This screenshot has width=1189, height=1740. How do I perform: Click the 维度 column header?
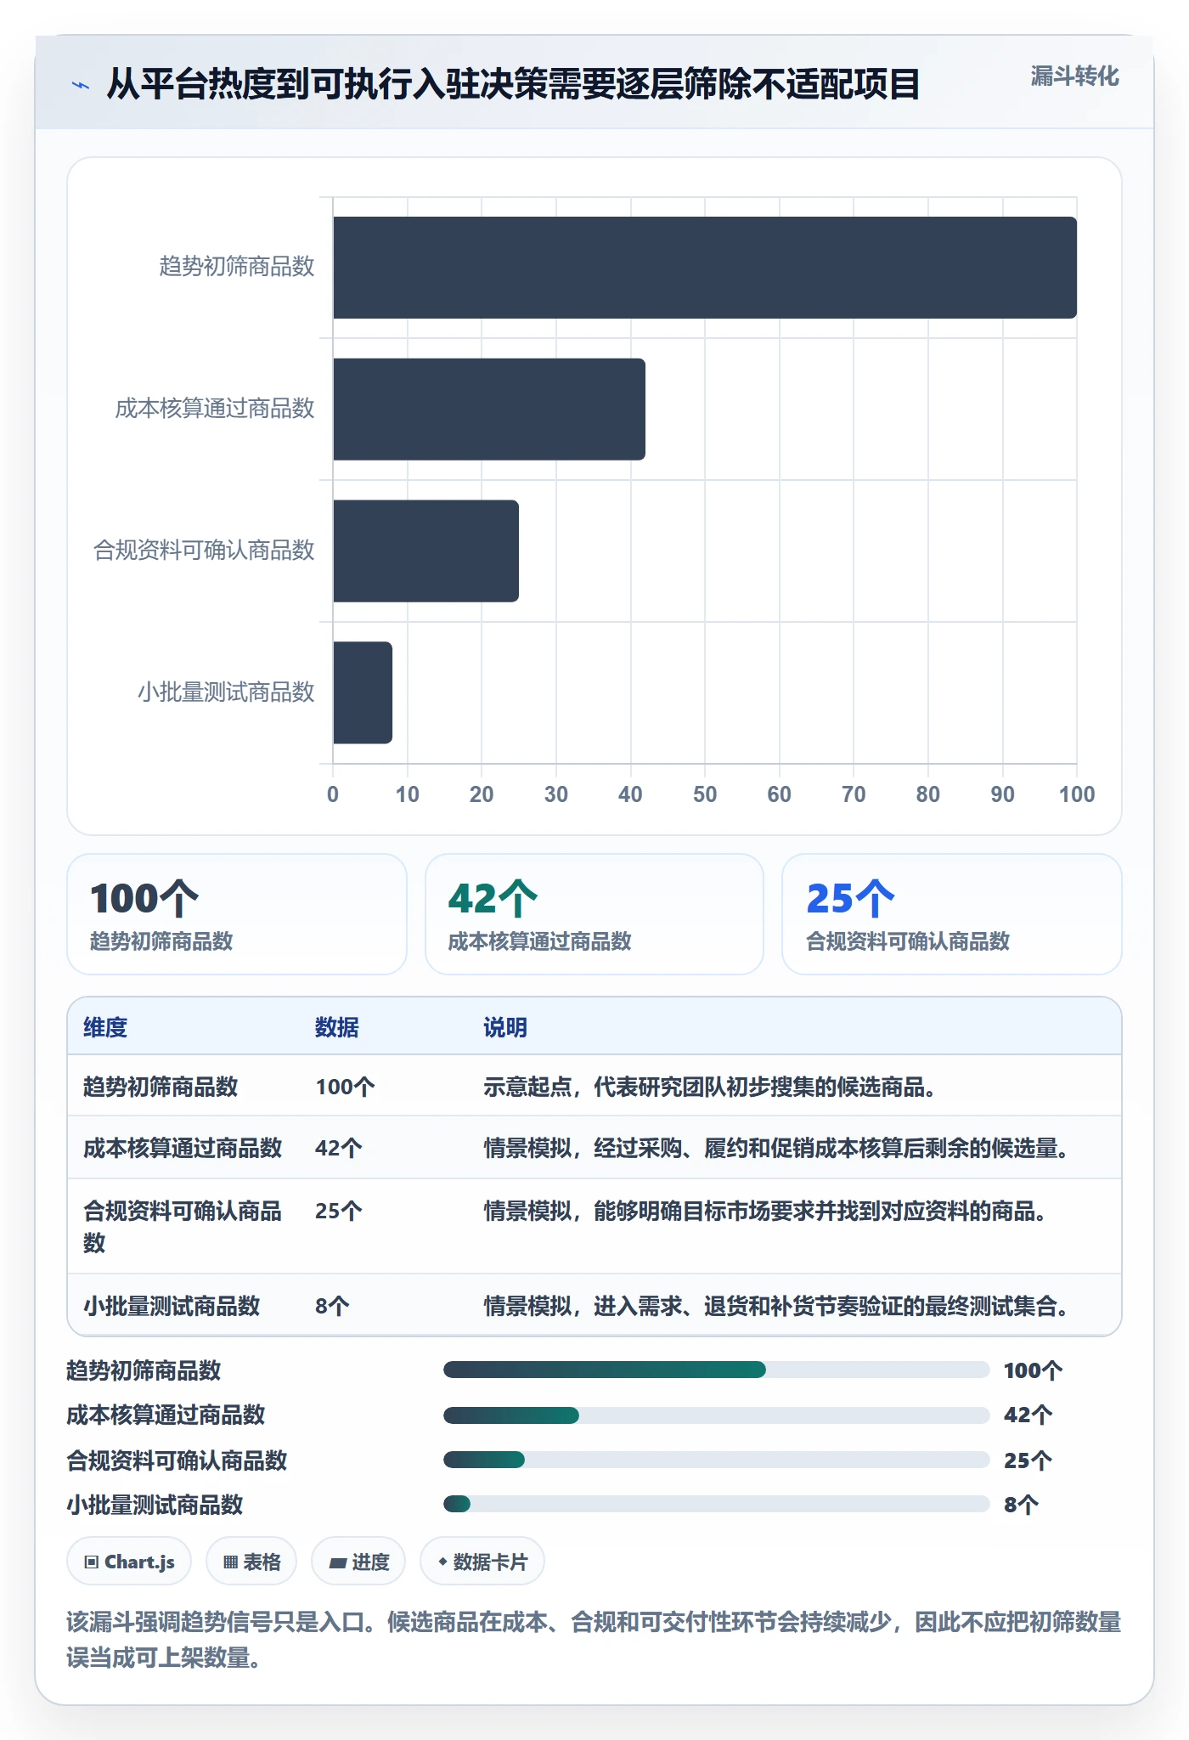point(105,1027)
